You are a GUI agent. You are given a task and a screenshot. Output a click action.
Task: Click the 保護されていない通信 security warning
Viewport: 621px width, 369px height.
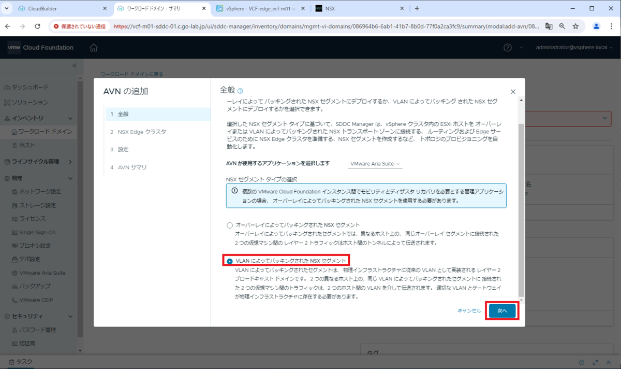[79, 26]
